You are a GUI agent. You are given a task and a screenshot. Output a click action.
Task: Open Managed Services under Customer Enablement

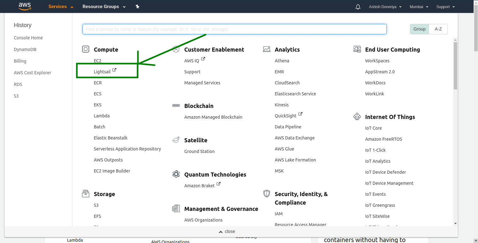click(202, 83)
